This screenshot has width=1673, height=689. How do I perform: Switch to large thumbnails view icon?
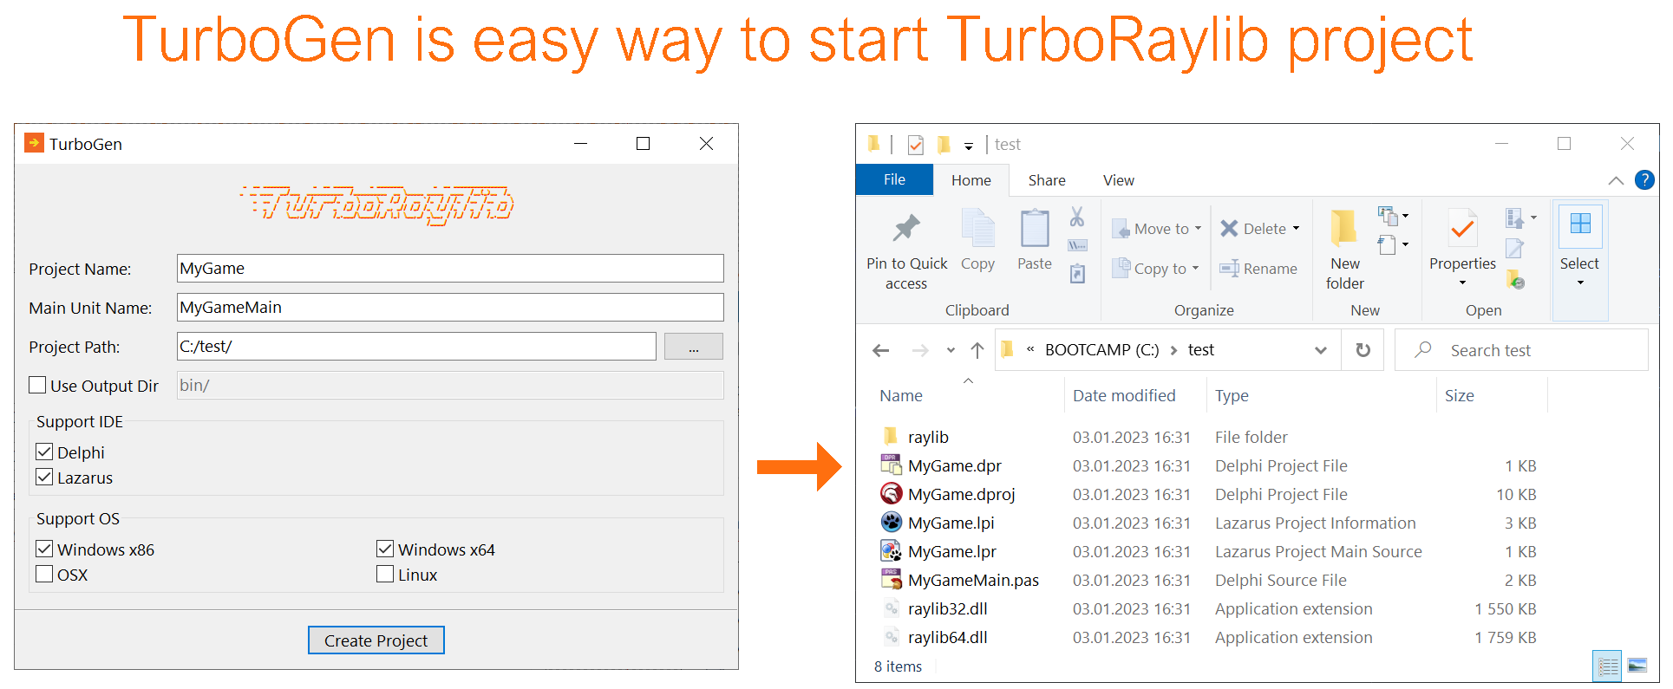1637,666
